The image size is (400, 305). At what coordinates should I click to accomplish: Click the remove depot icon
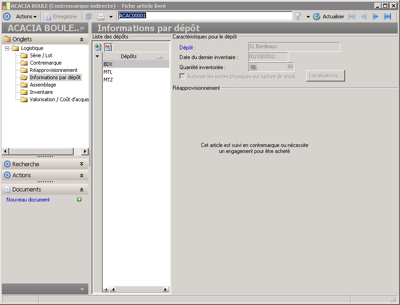point(108,47)
